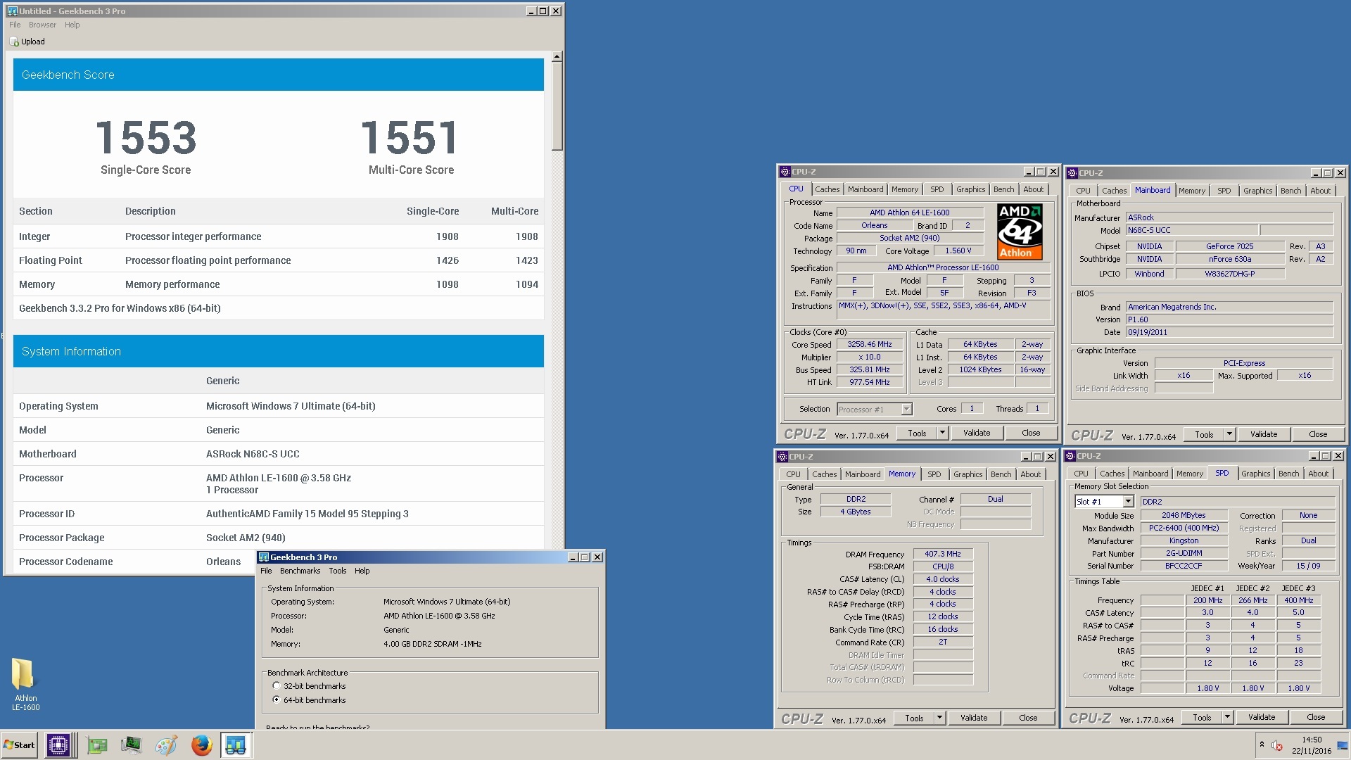1351x760 pixels.
Task: Click the BIOS date 09/19/2011 field
Action: [1229, 333]
